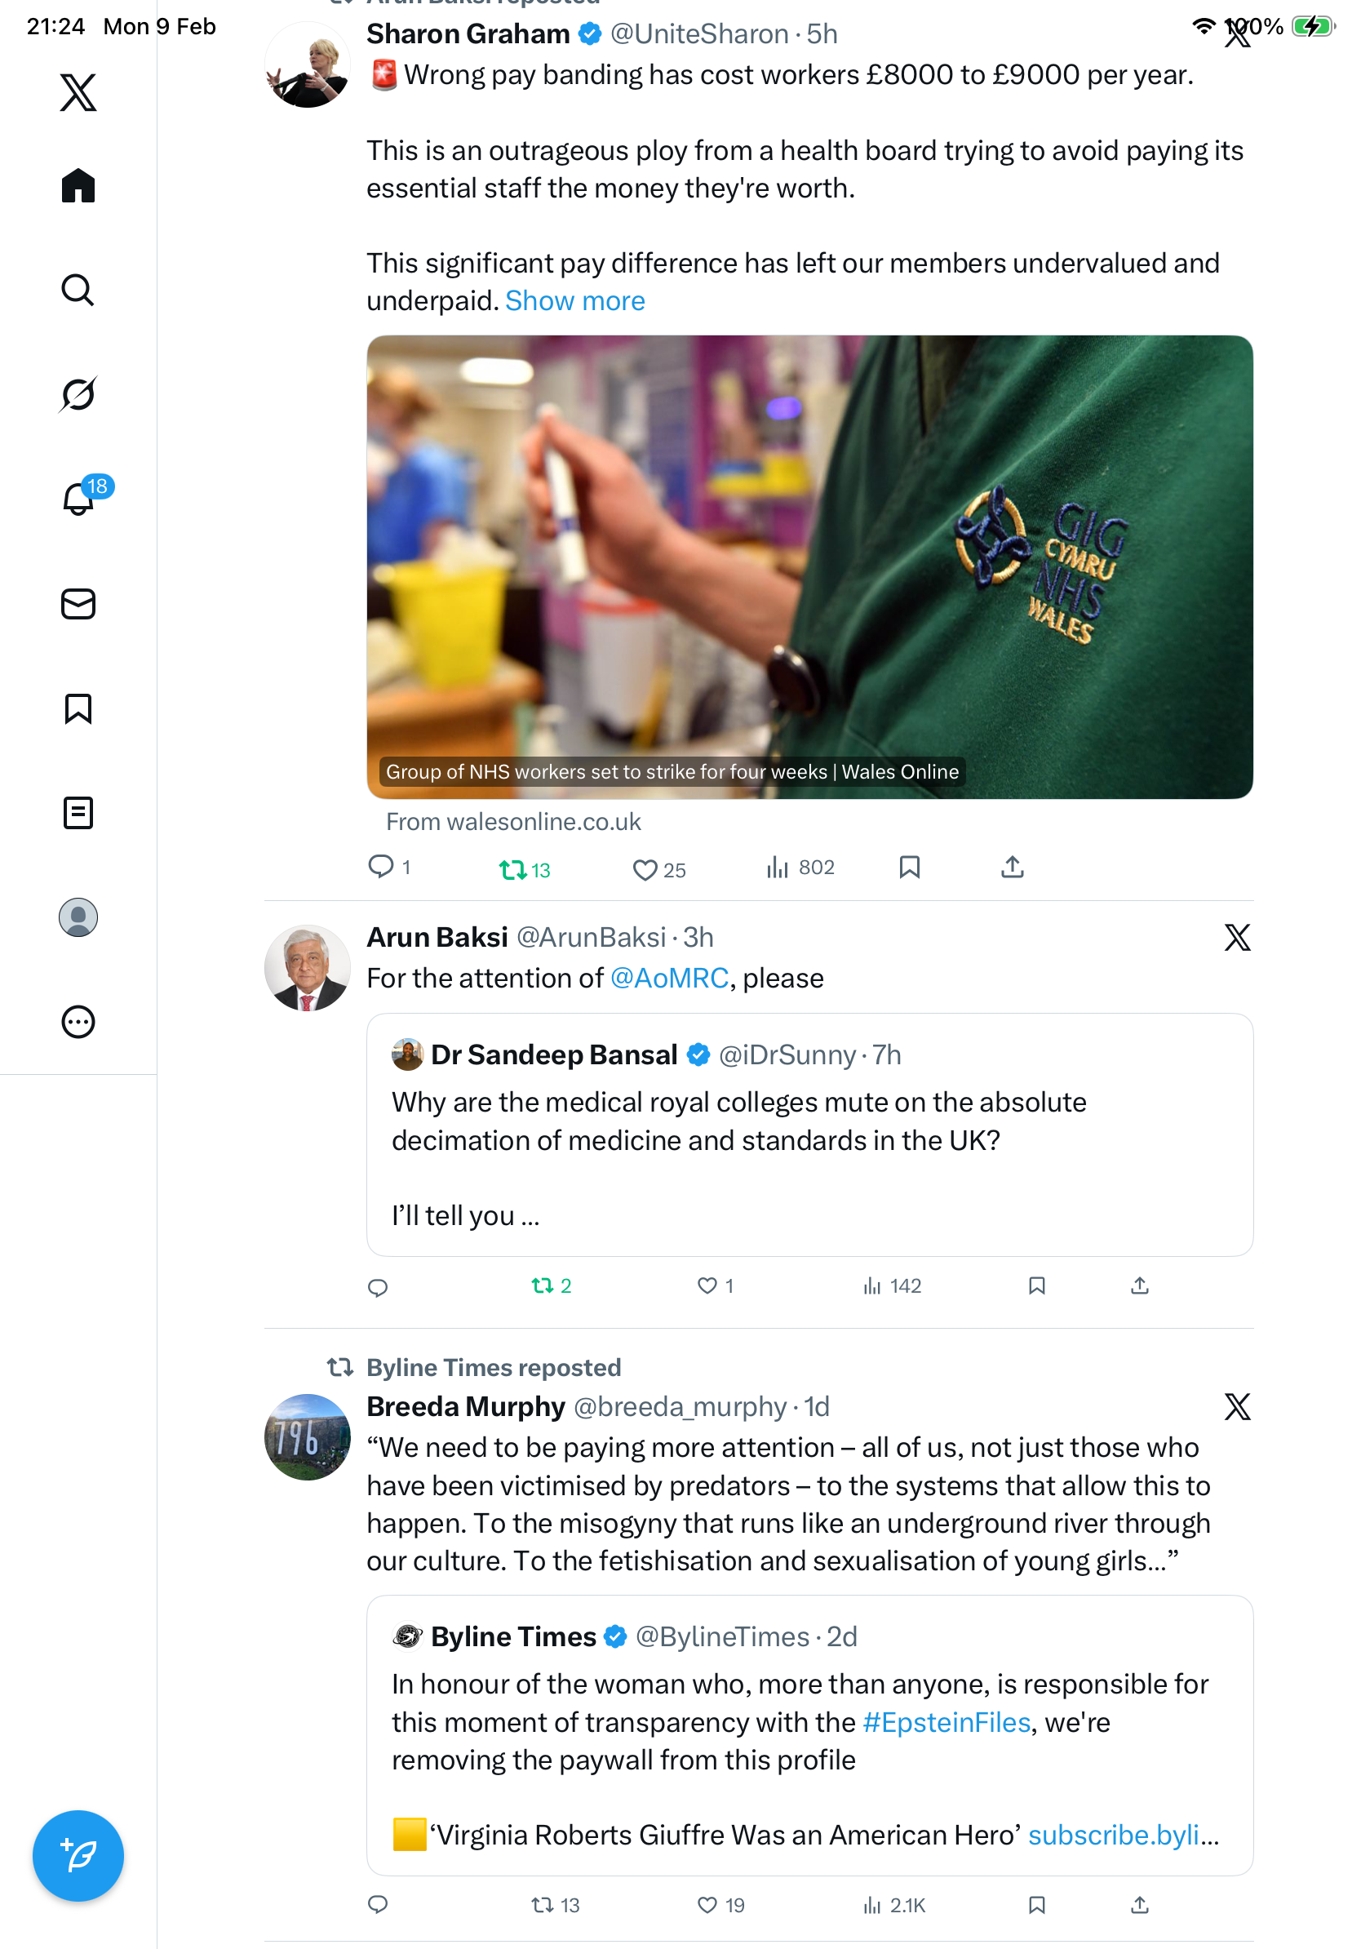Open the More options circle menu

pyautogui.click(x=78, y=1021)
